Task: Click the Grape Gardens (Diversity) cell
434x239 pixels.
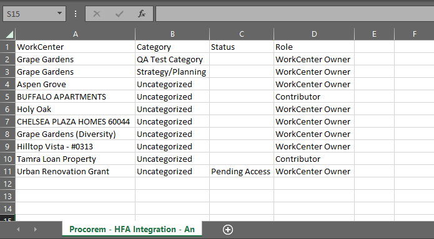Action: 76,134
